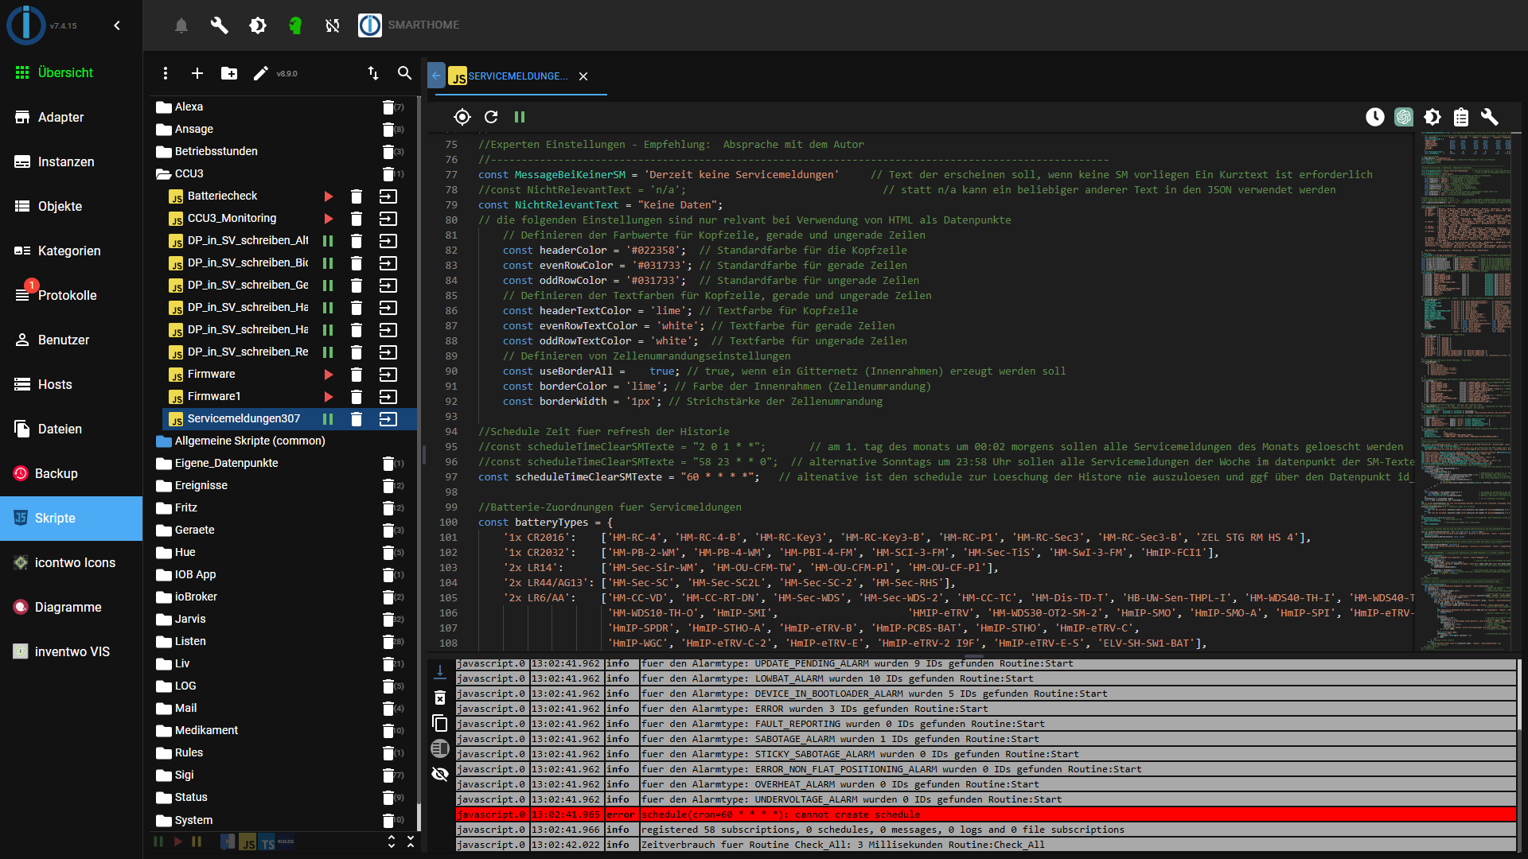Open system settings wrench in the top bar

pos(220,25)
